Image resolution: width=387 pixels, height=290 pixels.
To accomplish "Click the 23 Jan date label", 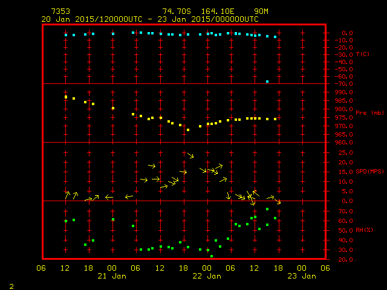I will pos(301,276).
